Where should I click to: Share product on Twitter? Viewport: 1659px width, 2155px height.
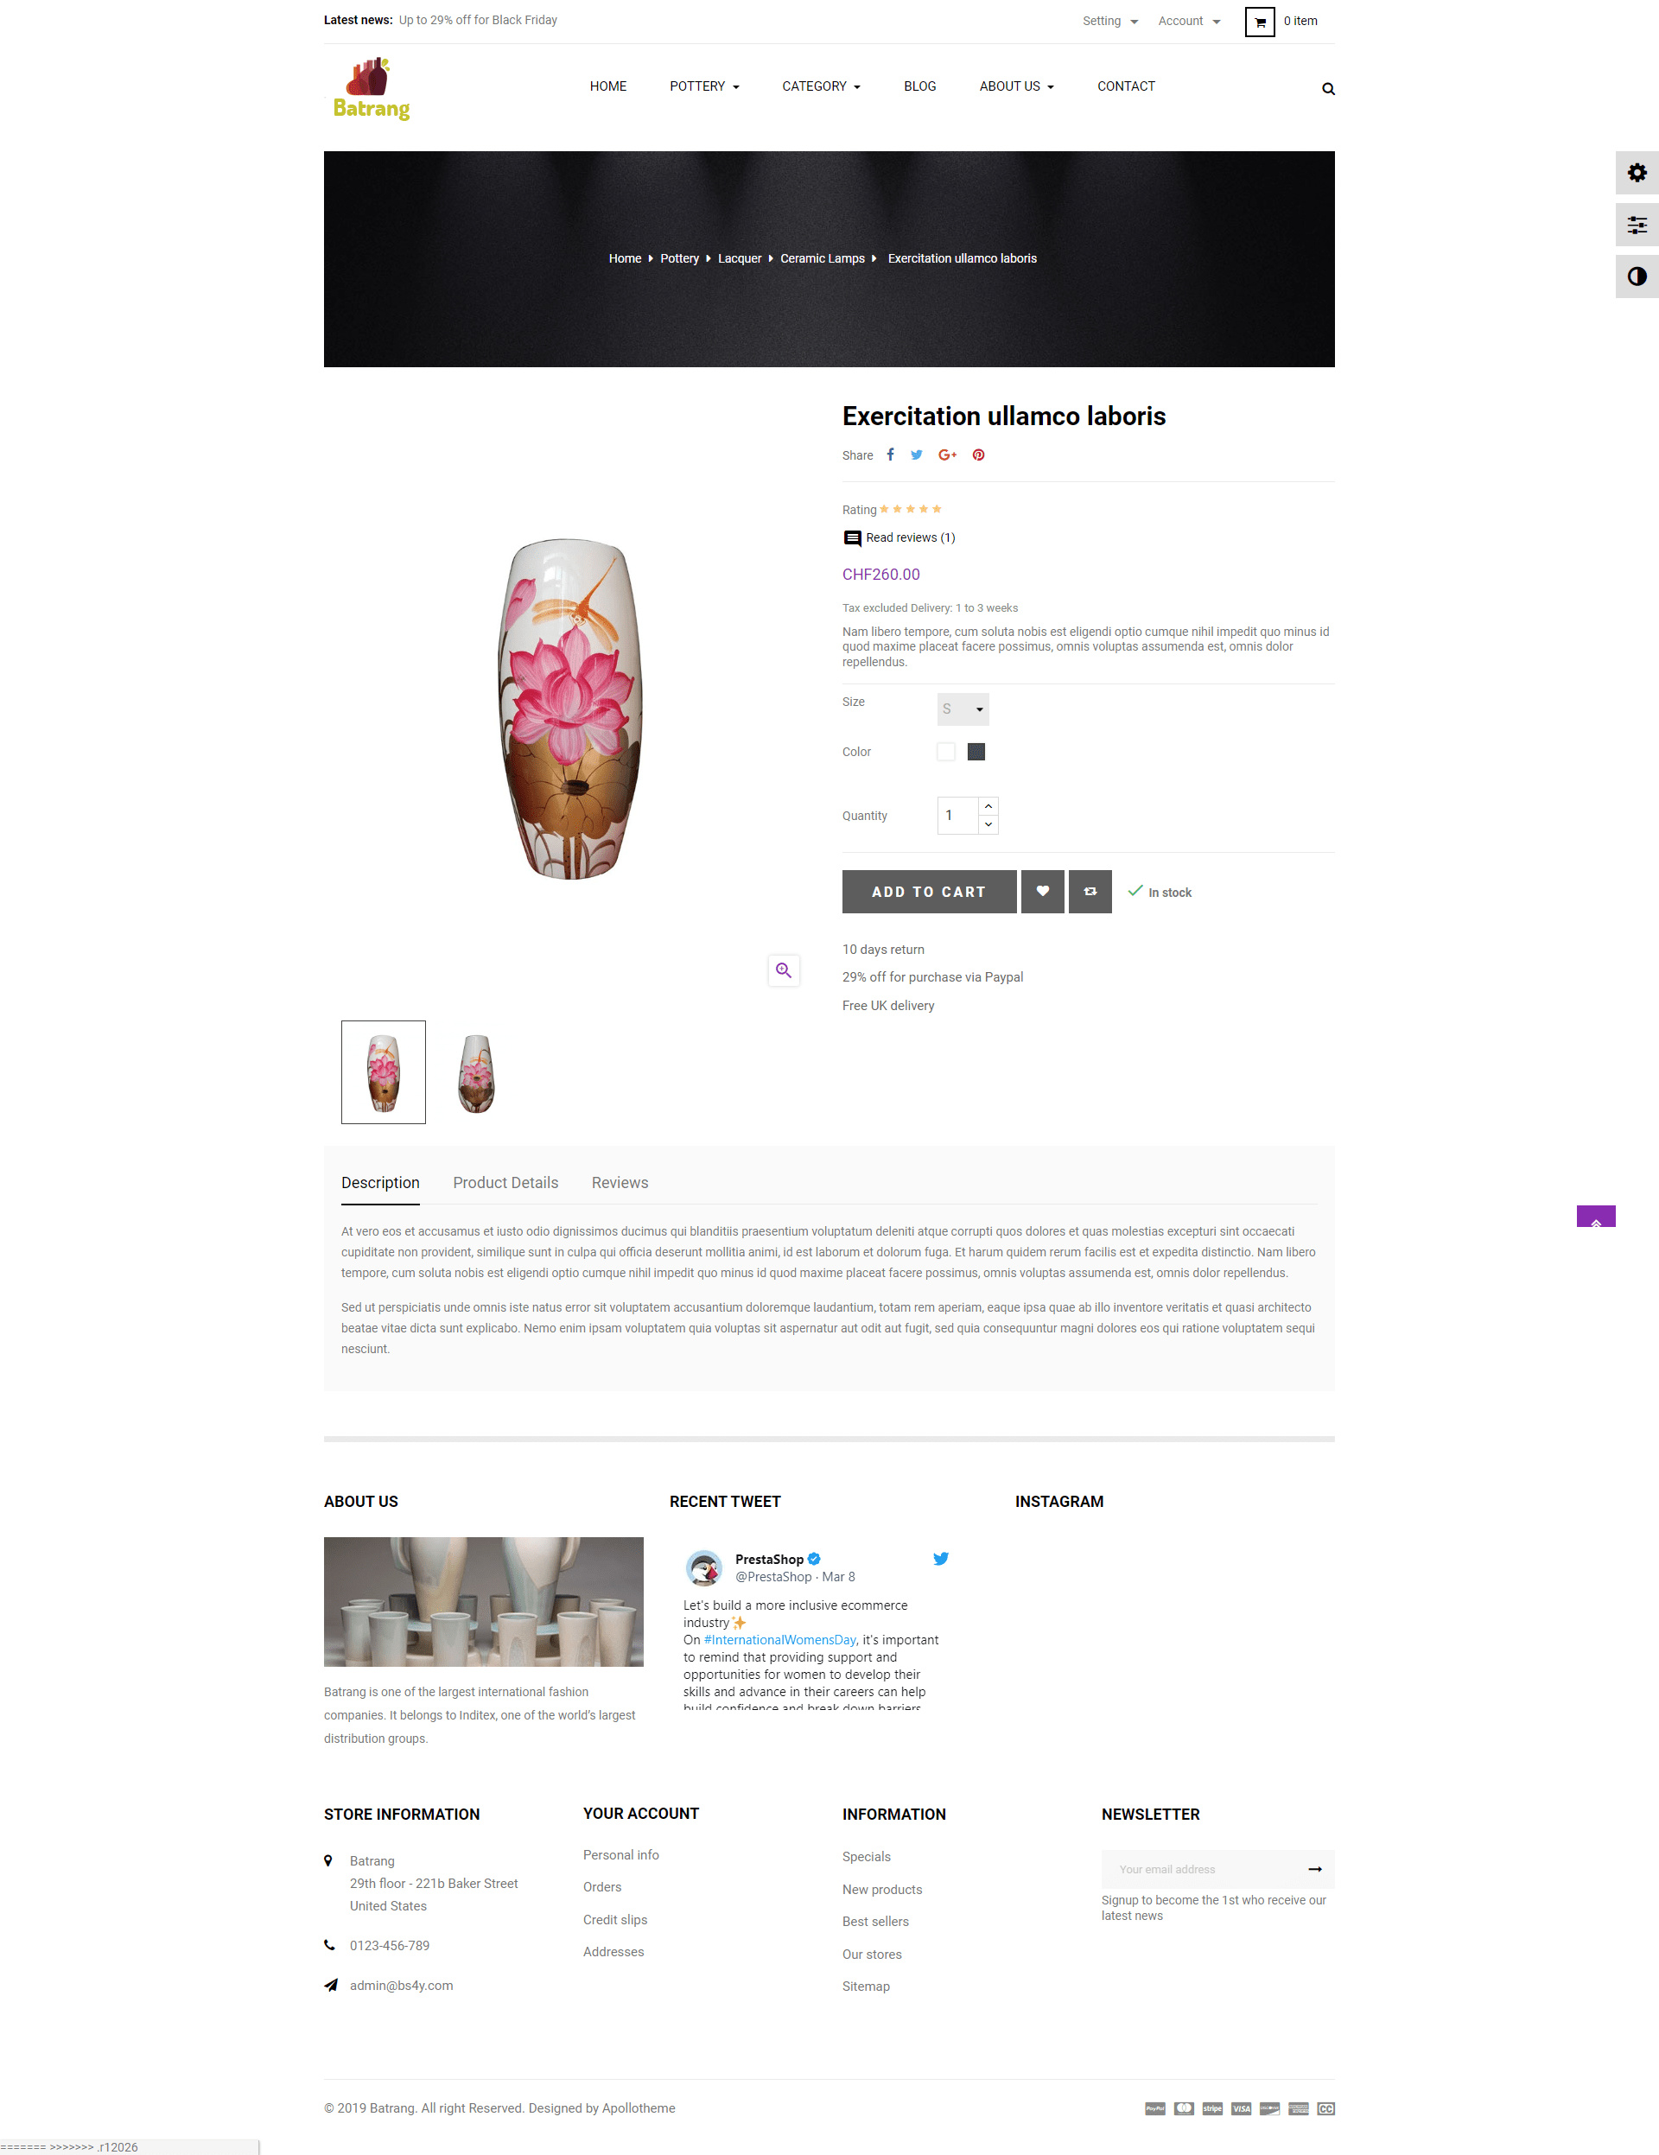click(917, 455)
